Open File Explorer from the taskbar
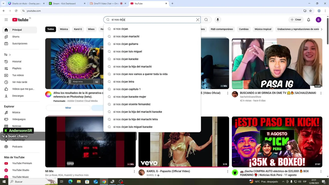Image resolution: width=329 pixels, height=185 pixels. (x=79, y=182)
